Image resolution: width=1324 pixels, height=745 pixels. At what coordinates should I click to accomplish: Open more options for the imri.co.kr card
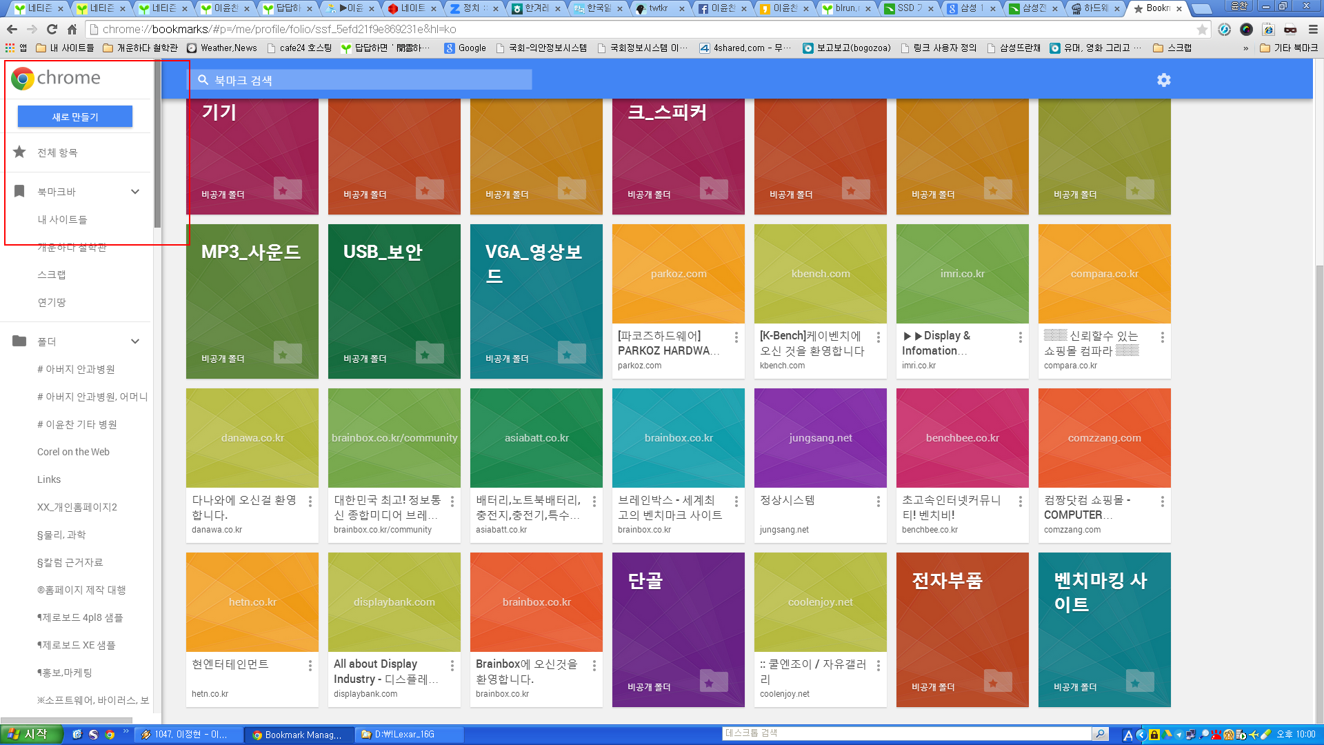[1020, 337]
